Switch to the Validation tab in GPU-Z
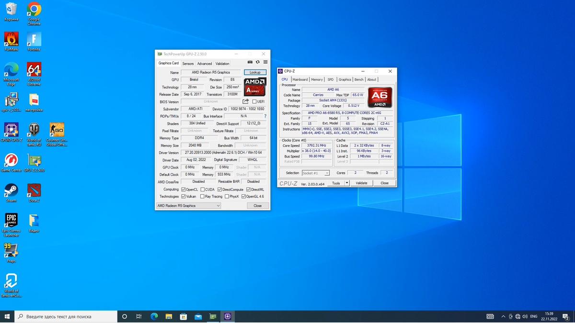This screenshot has width=575, height=323. 222,64
